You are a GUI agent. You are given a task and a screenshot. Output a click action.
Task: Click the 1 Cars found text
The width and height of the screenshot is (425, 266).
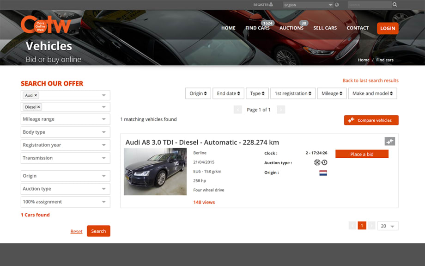pyautogui.click(x=35, y=215)
